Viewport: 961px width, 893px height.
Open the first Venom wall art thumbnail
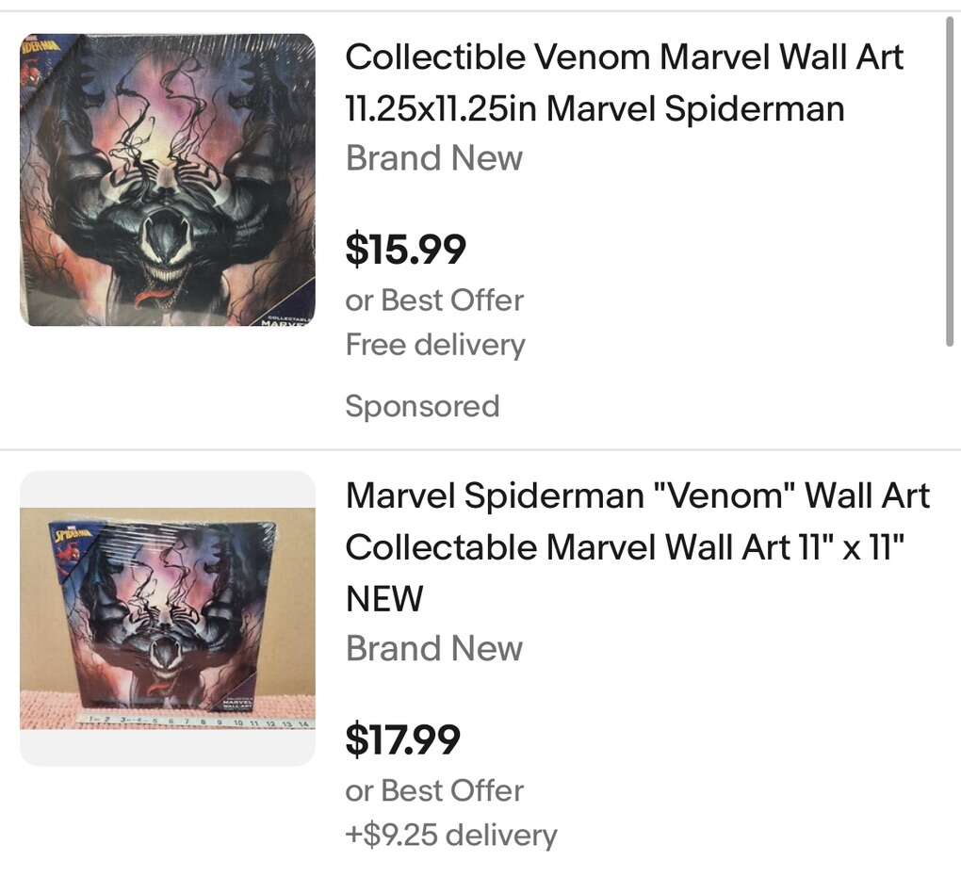(x=168, y=180)
